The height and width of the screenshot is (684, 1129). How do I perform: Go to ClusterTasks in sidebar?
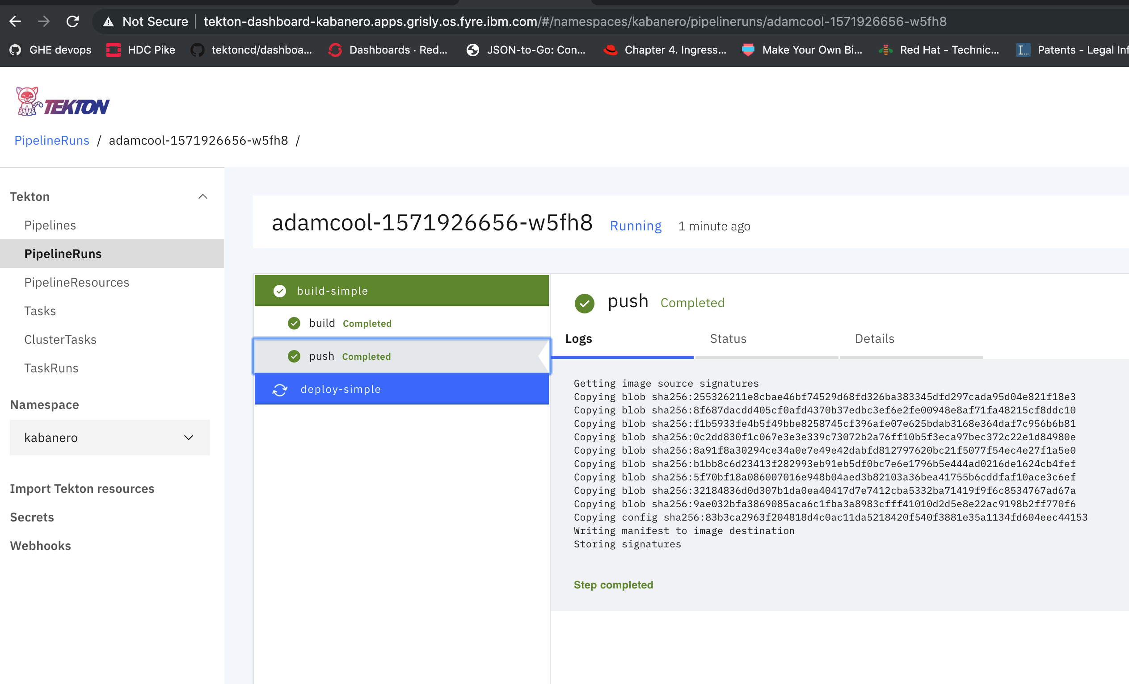click(60, 340)
